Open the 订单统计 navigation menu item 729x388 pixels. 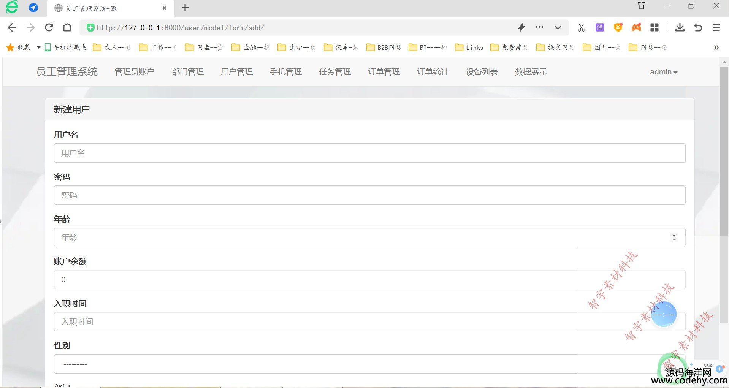433,72
